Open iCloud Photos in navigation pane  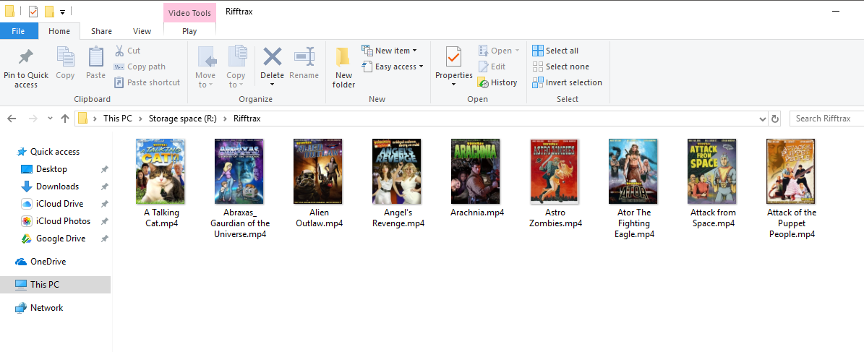63,221
